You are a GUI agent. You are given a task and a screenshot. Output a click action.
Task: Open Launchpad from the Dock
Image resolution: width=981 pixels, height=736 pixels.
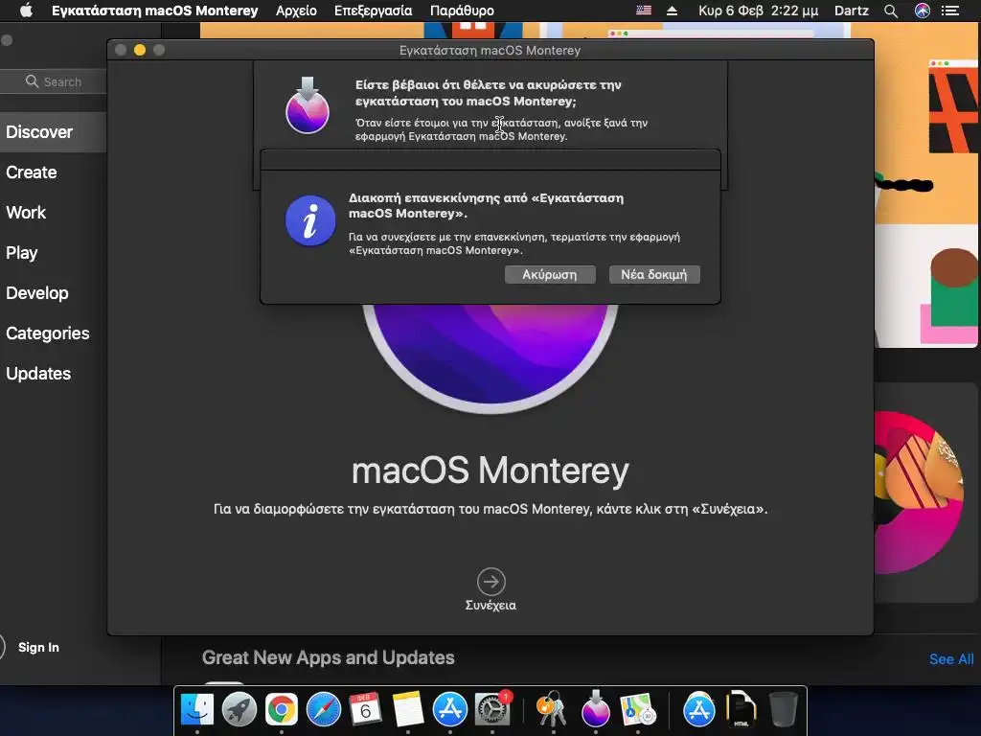click(239, 710)
